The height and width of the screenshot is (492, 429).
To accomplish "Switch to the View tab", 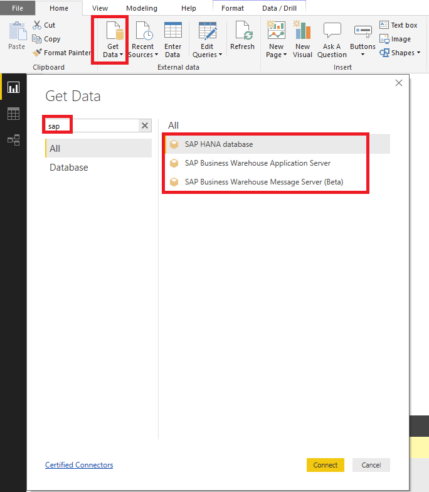I will (x=100, y=8).
